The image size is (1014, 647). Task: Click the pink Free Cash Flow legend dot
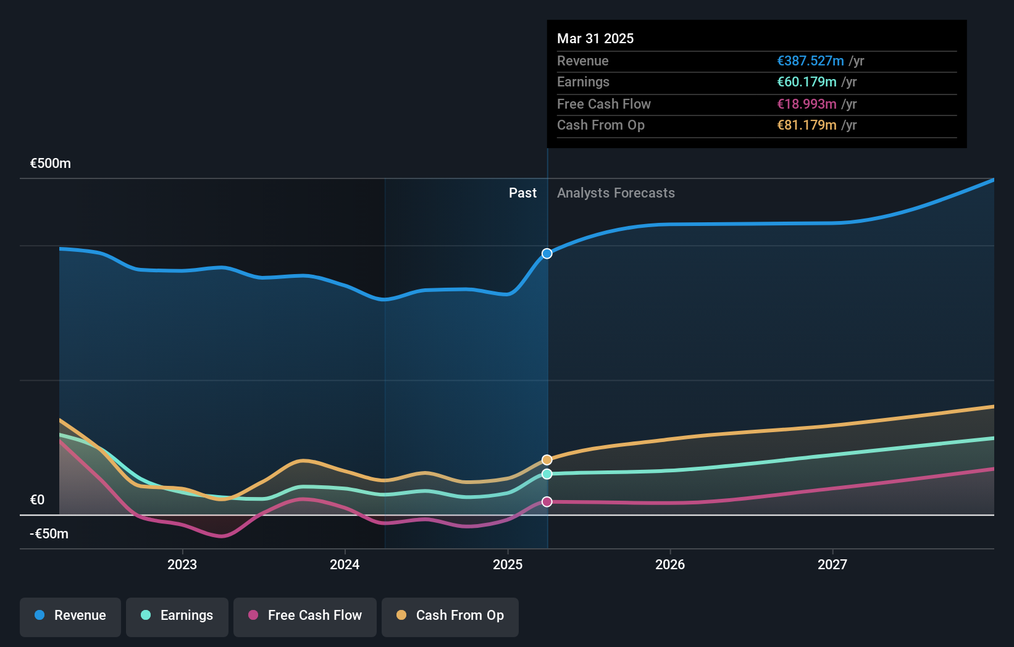click(x=254, y=616)
